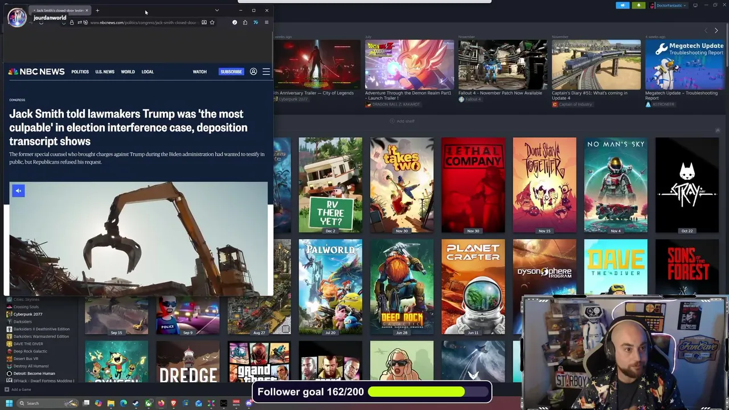This screenshot has width=729, height=410.
Task: Go to next news items with right arrow
Action: pyautogui.click(x=716, y=31)
